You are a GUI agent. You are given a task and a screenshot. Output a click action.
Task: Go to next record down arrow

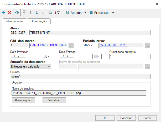37,13
